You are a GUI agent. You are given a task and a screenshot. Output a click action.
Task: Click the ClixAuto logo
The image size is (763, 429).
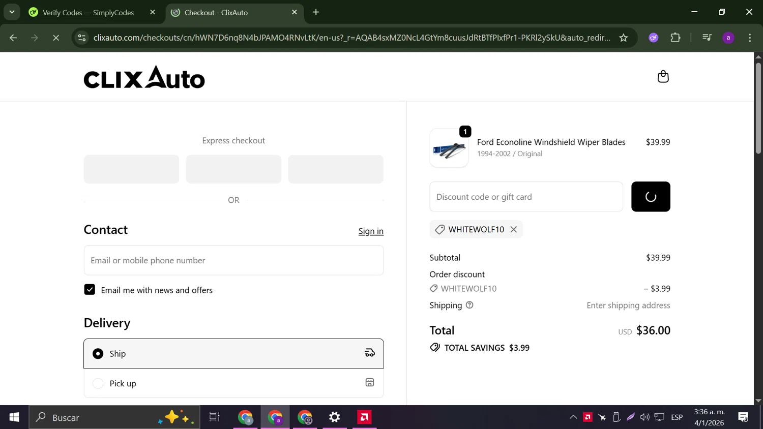[x=144, y=77]
